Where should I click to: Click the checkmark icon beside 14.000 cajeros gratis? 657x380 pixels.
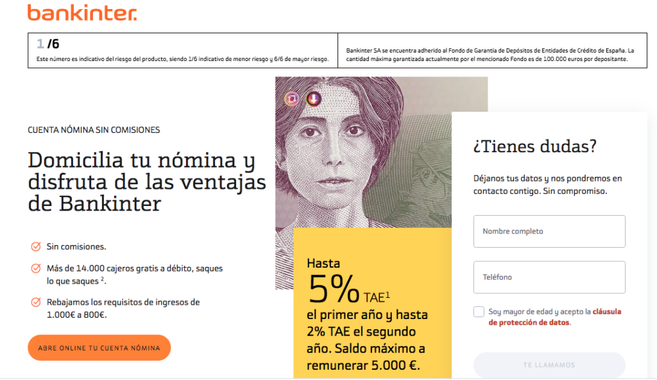point(36,268)
